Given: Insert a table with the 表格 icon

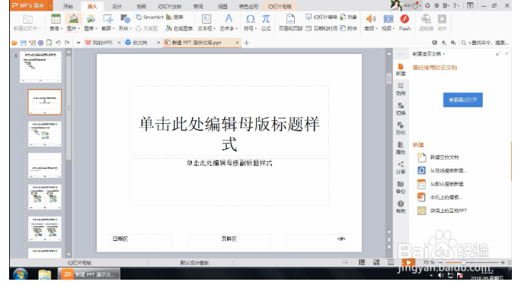Looking at the screenshot, I should 56,19.
